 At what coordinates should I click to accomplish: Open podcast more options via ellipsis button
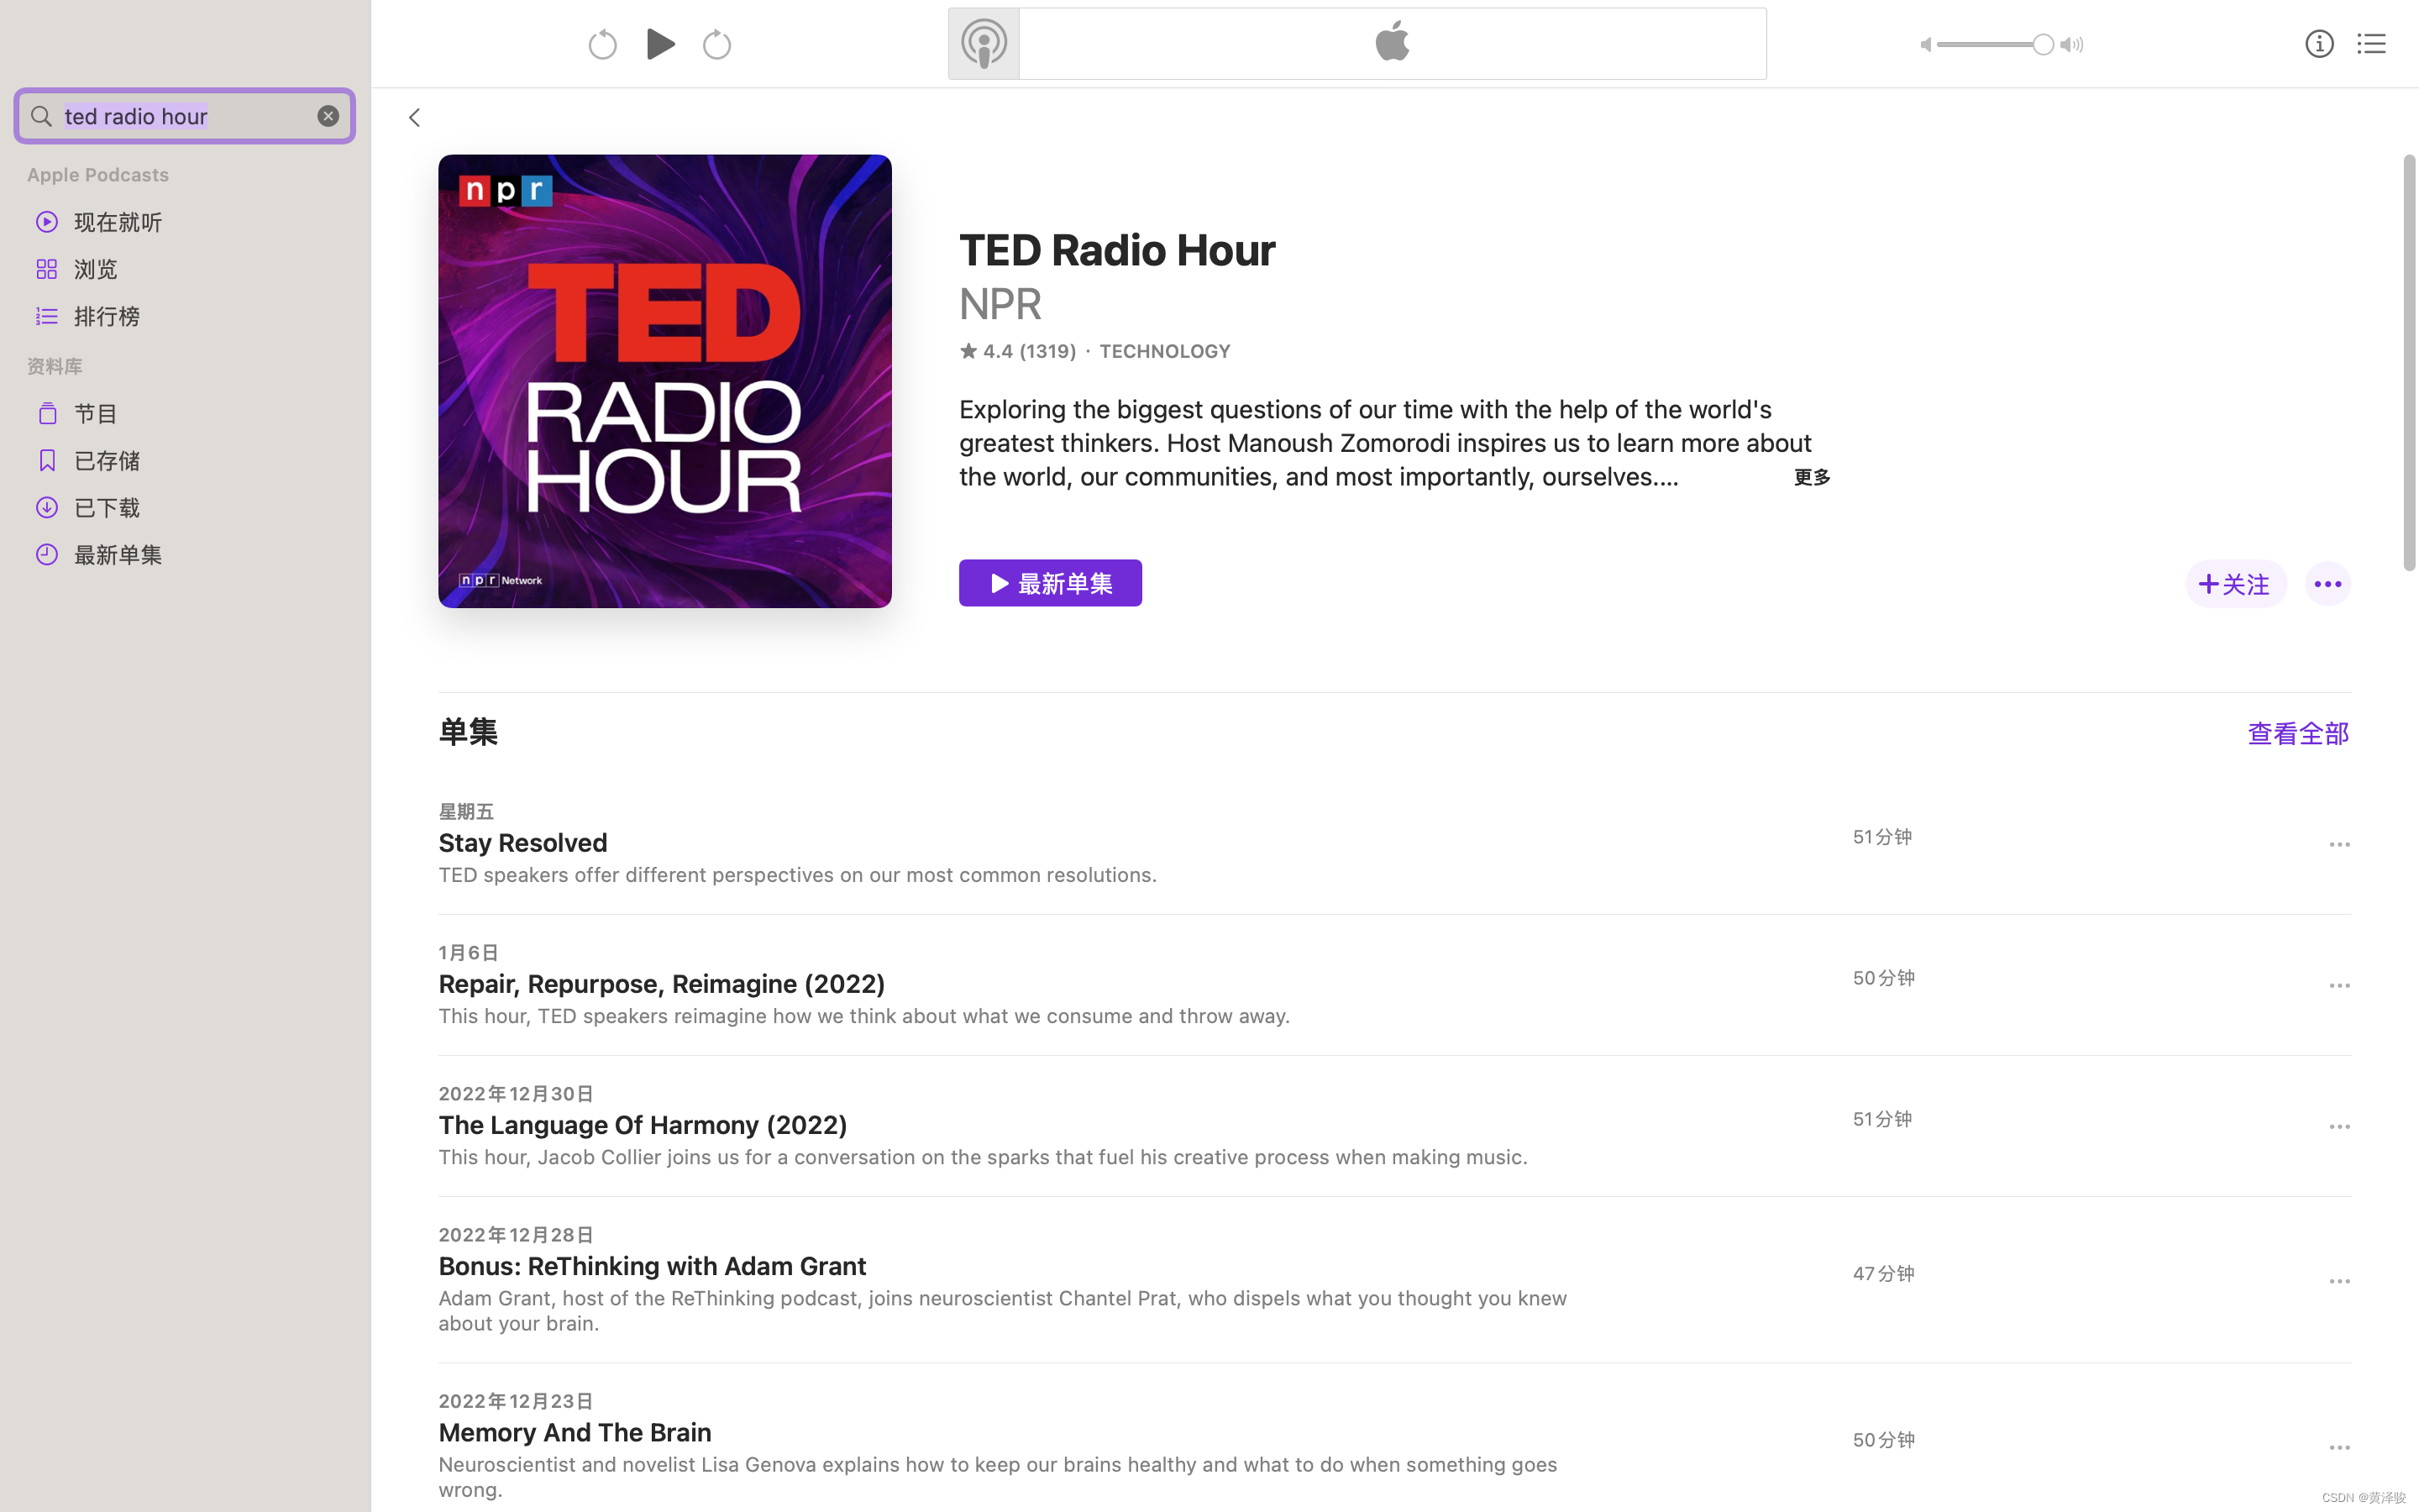(2327, 583)
